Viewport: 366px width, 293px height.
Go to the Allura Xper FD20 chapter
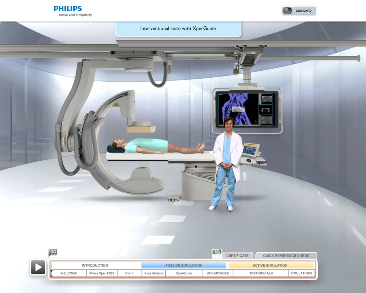click(x=102, y=273)
